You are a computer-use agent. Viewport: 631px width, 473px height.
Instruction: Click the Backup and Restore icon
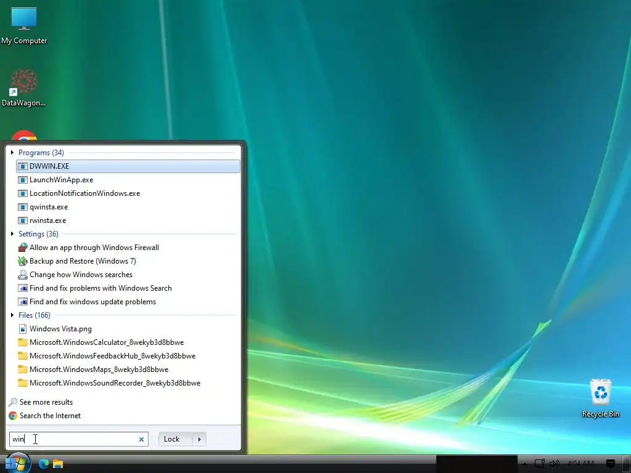click(x=23, y=261)
